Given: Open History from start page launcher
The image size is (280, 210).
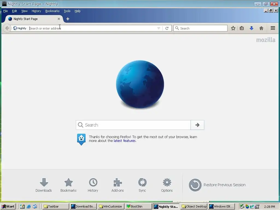Looking at the screenshot, I should [93, 185].
